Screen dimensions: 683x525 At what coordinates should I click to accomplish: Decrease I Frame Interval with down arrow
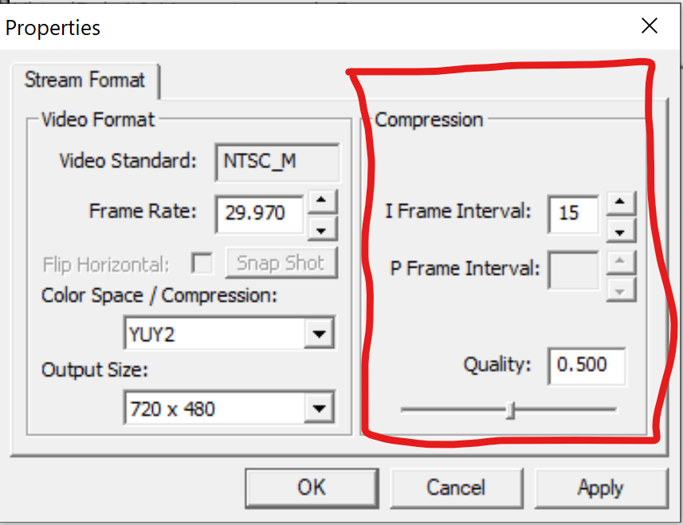(620, 231)
